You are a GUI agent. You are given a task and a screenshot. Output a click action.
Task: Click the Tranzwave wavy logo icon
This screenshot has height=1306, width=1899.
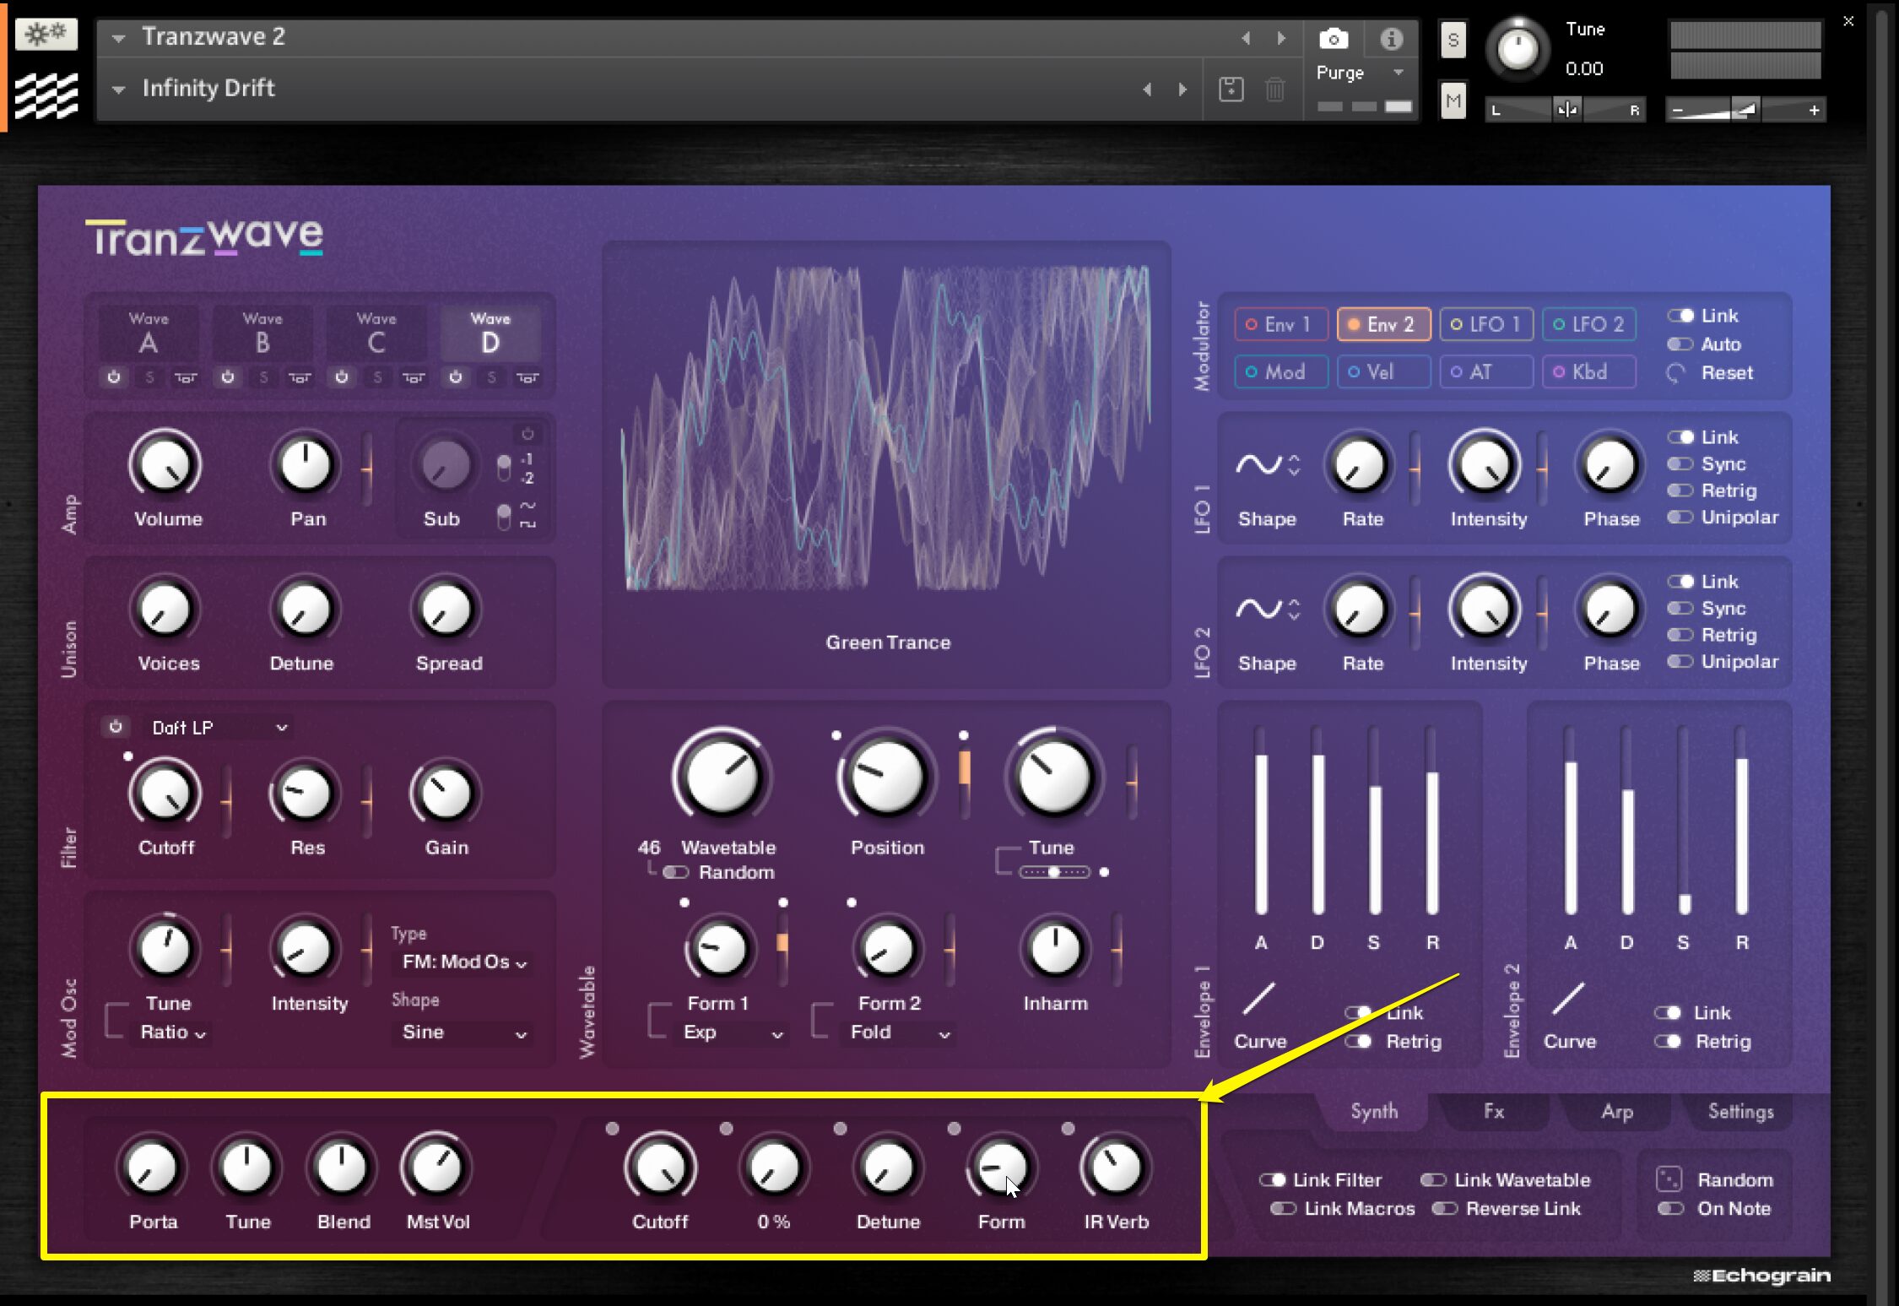(x=46, y=95)
